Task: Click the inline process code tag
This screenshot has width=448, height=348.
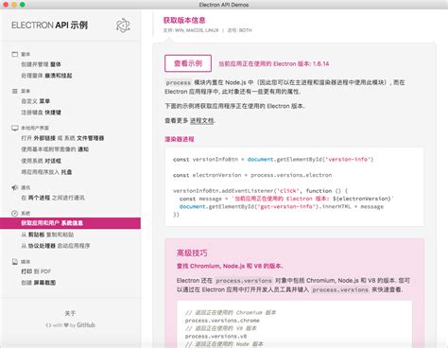Action: tap(179, 82)
